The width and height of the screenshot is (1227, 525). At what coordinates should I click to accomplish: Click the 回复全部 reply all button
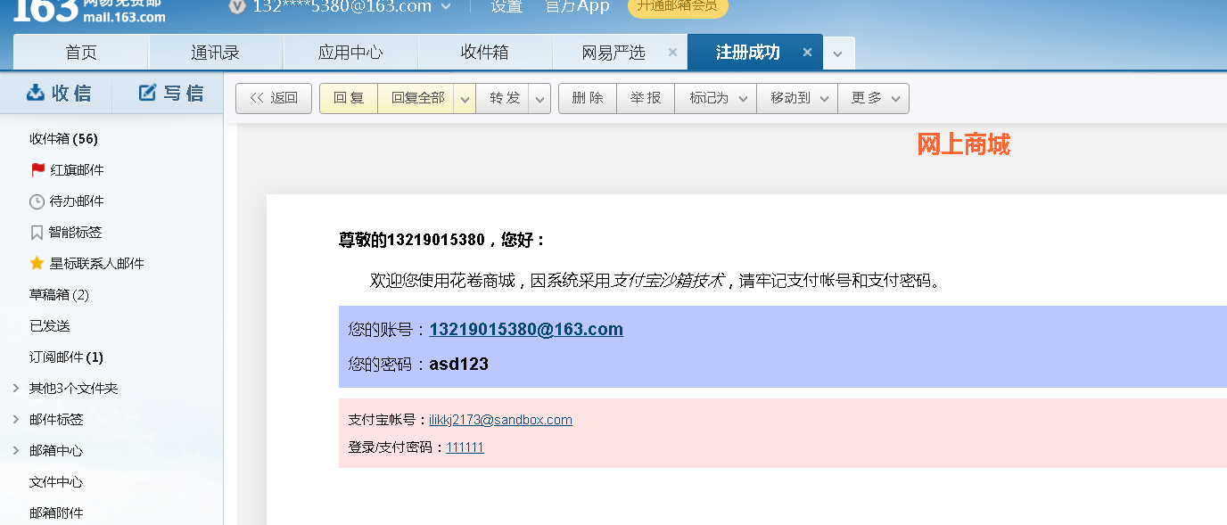point(417,98)
